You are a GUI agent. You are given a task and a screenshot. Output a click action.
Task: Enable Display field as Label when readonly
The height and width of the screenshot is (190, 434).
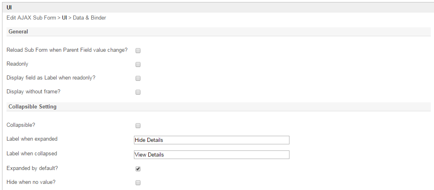(138, 78)
